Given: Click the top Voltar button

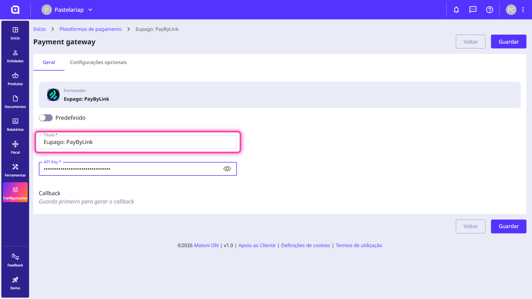Looking at the screenshot, I should (471, 42).
